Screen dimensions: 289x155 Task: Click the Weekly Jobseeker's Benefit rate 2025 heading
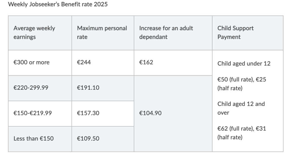pos(58,4)
